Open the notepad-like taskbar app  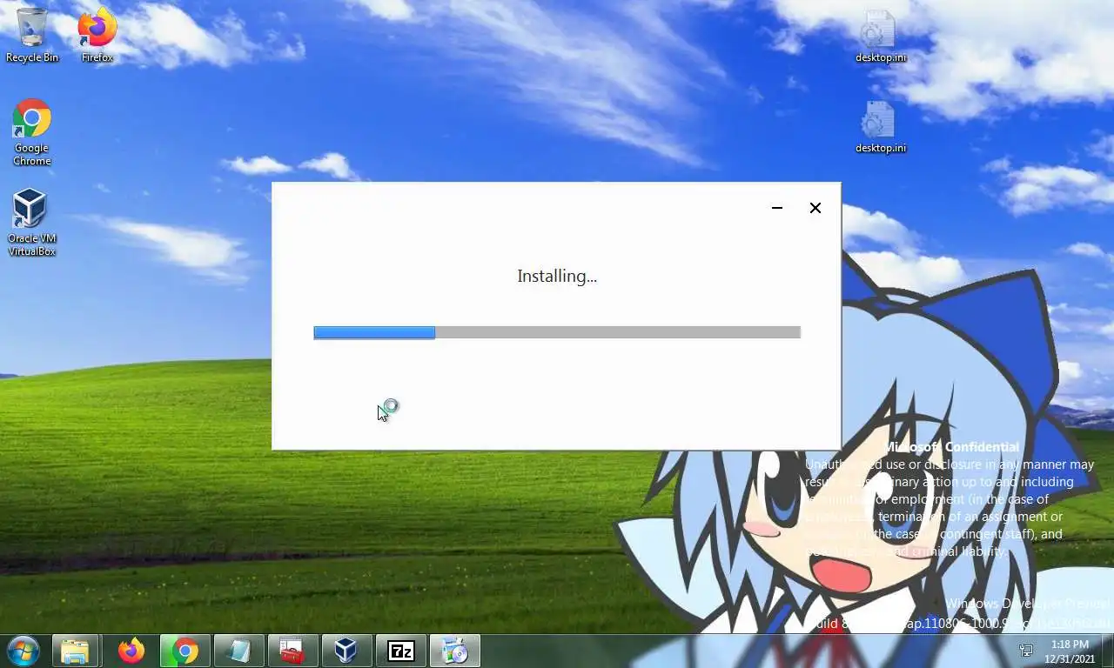tap(238, 651)
